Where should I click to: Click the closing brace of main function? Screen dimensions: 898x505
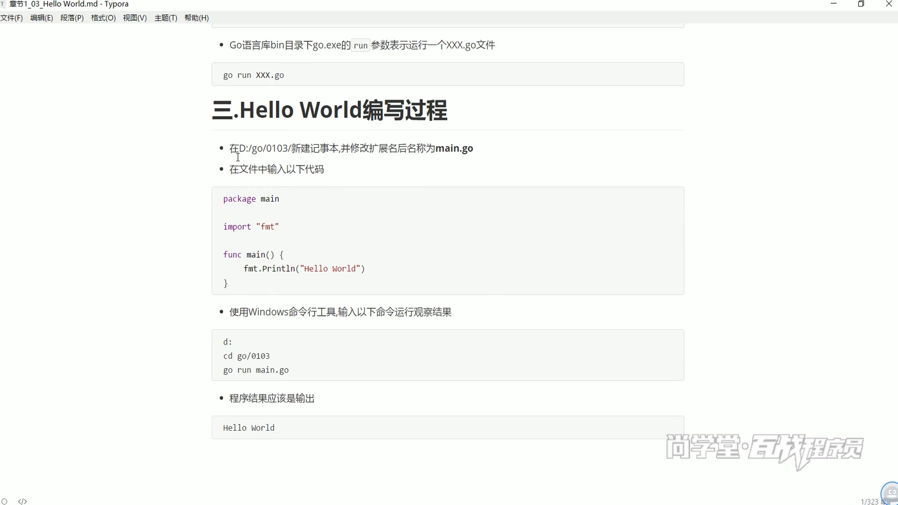[225, 283]
